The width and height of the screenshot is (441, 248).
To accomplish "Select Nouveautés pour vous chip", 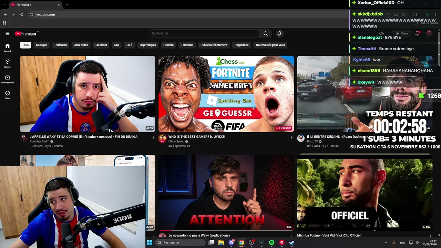I will tap(270, 45).
